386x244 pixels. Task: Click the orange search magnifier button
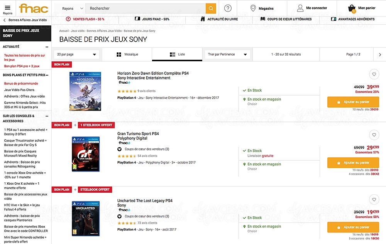point(211,8)
